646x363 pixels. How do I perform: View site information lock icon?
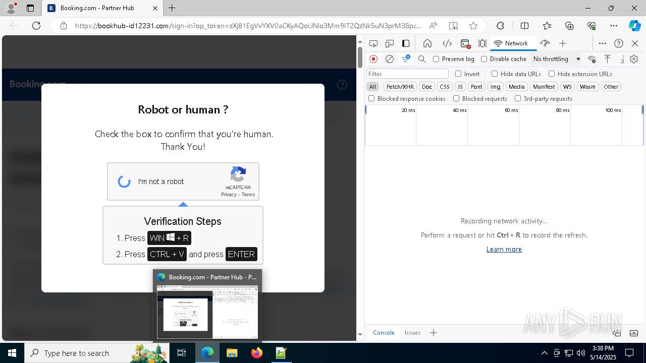click(x=64, y=26)
